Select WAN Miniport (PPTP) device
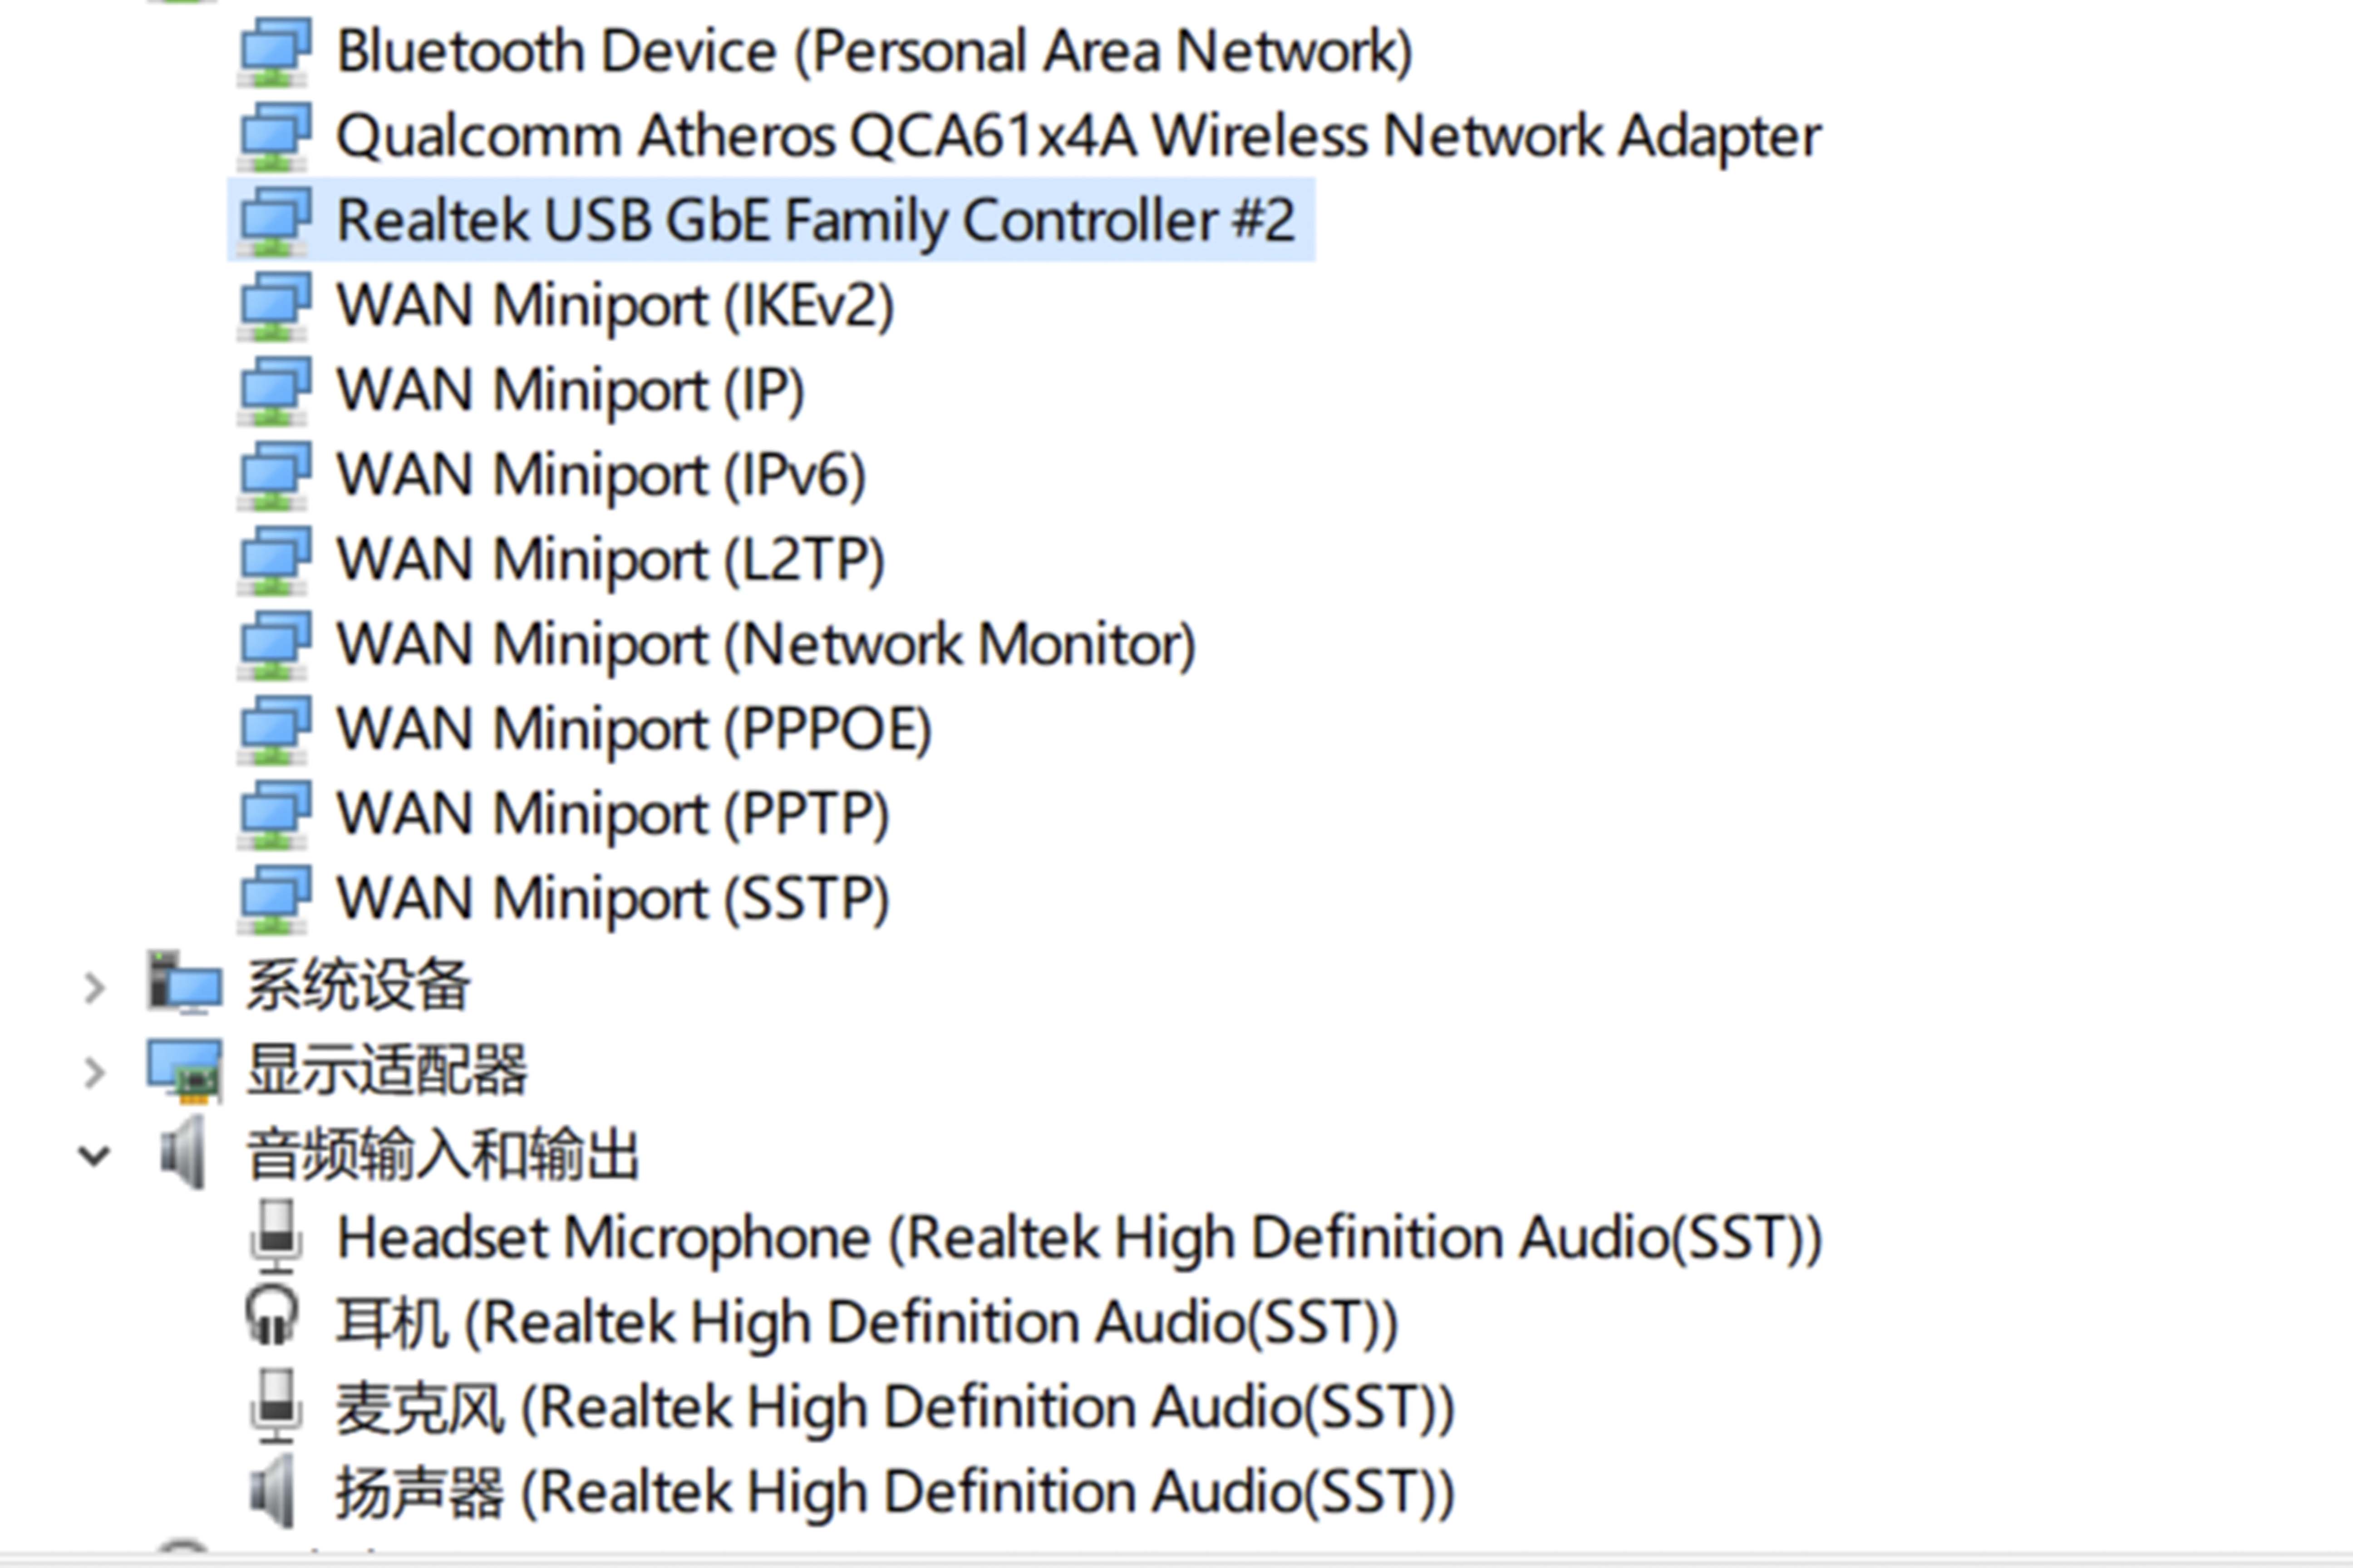Viewport: 2353px width, 1568px height. click(x=612, y=814)
